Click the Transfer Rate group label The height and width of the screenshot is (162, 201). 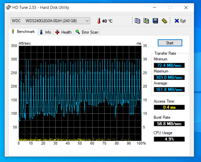(165, 53)
